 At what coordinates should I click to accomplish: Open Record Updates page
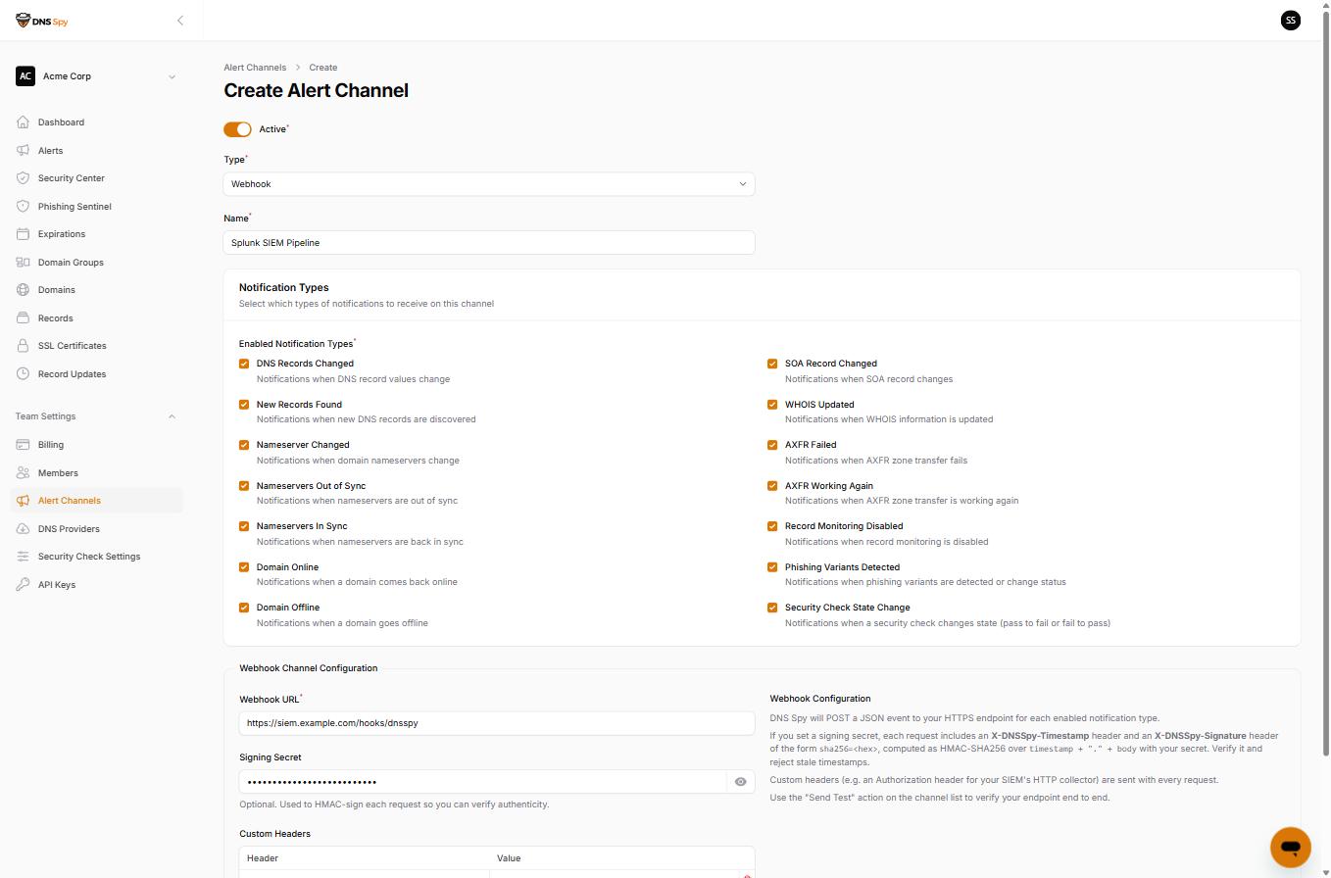(x=96, y=374)
